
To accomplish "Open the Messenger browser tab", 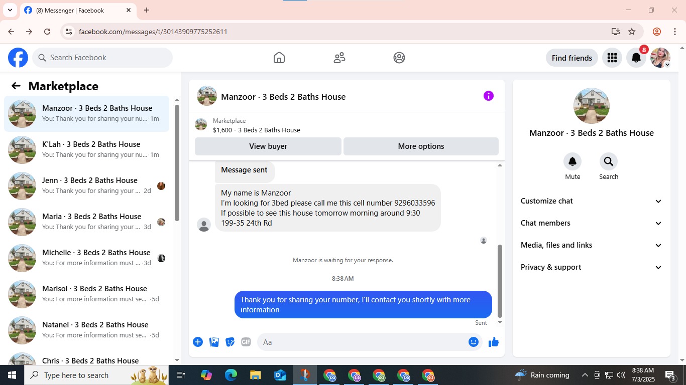I will coord(78,10).
